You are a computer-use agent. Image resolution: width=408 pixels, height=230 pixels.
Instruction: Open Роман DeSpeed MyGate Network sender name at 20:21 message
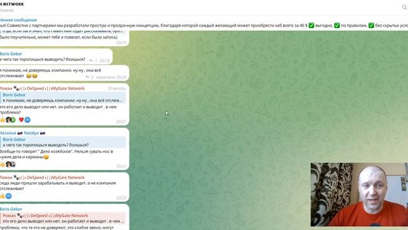42,88
